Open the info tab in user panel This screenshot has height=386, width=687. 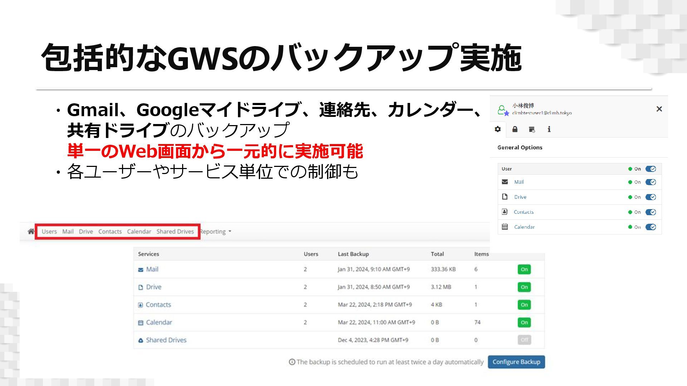(549, 129)
